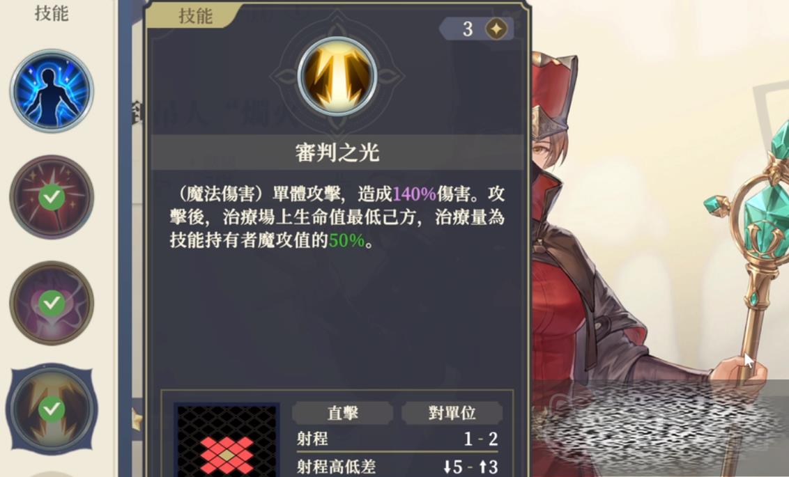Select the golden lightning skill in sidebar

pos(52,409)
